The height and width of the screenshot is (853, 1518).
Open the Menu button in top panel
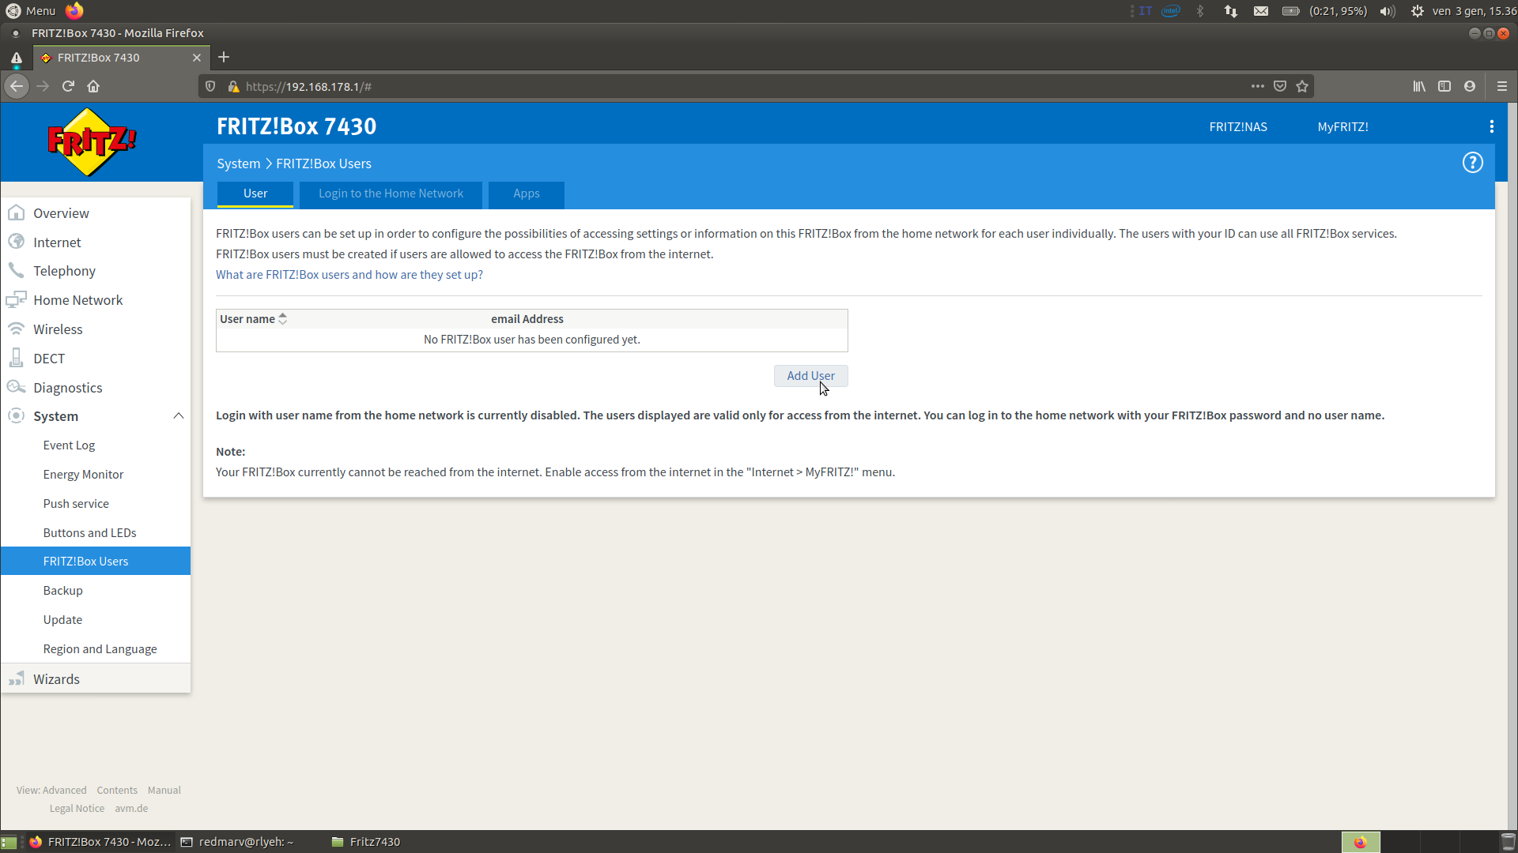click(x=32, y=11)
